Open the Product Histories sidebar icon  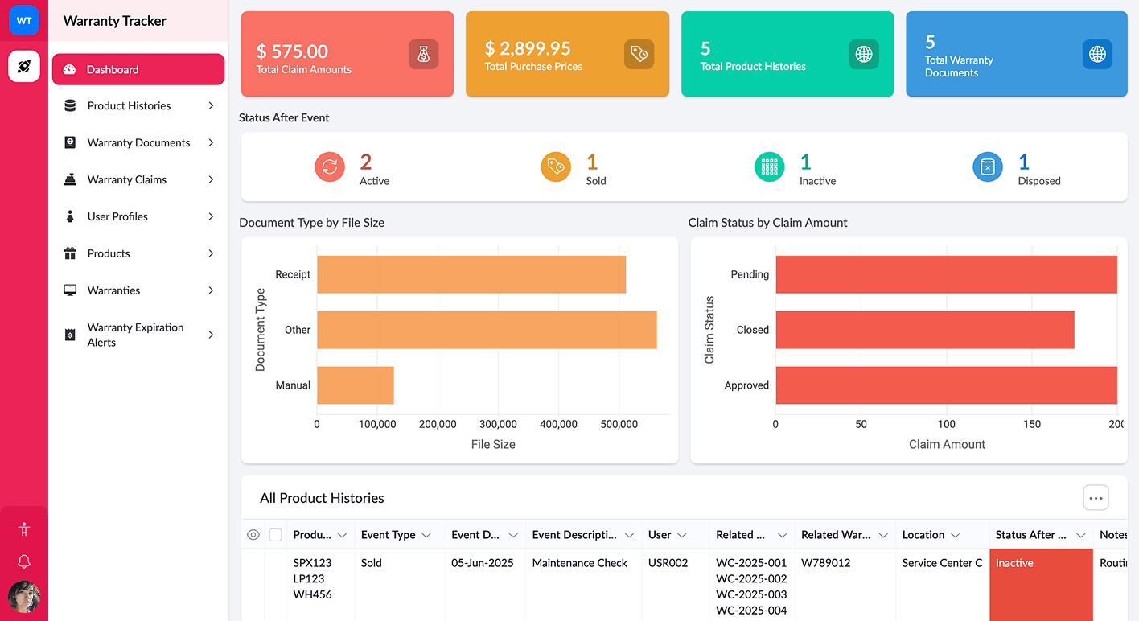tap(70, 105)
